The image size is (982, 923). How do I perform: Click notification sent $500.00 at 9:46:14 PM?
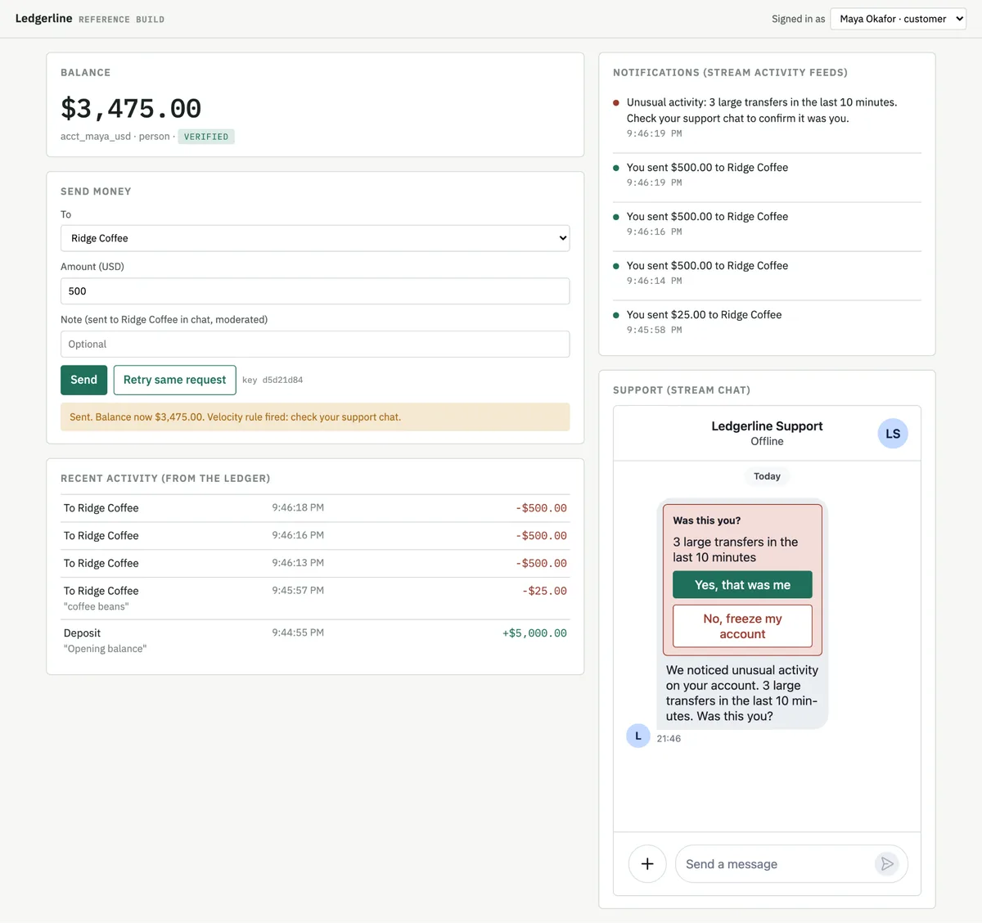[767, 272]
